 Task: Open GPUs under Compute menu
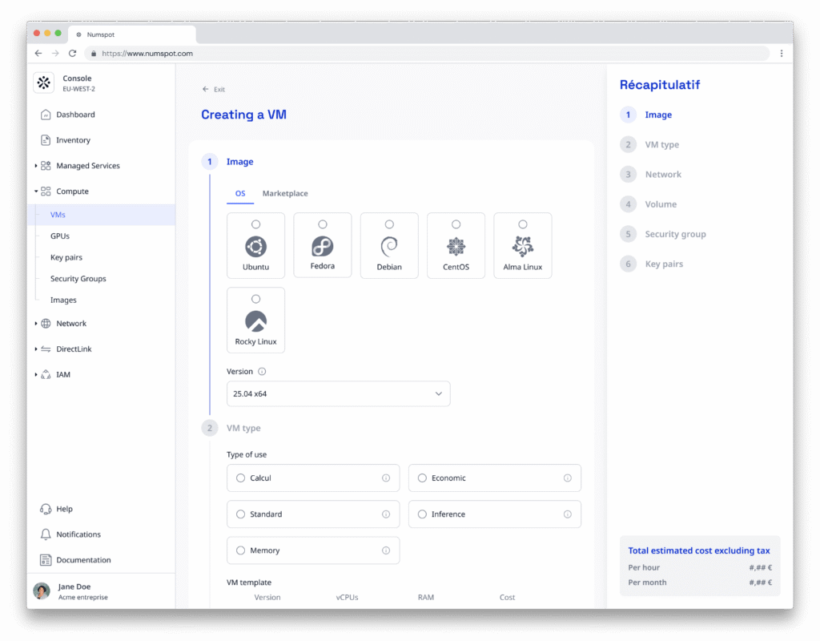[x=60, y=236]
